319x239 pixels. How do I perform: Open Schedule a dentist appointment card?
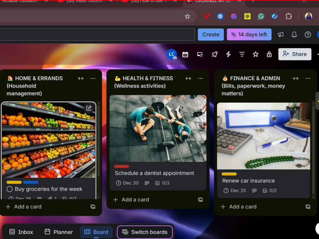(154, 173)
